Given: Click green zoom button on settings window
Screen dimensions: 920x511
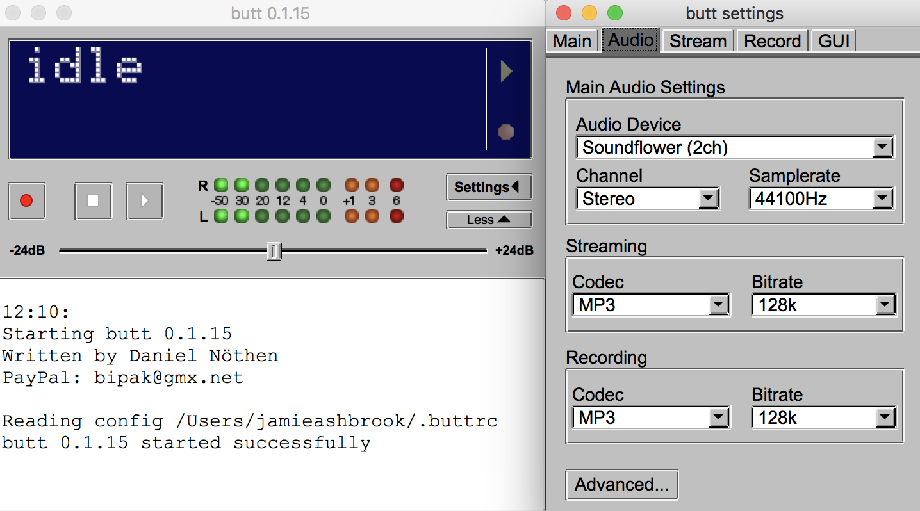Looking at the screenshot, I should click(x=614, y=13).
